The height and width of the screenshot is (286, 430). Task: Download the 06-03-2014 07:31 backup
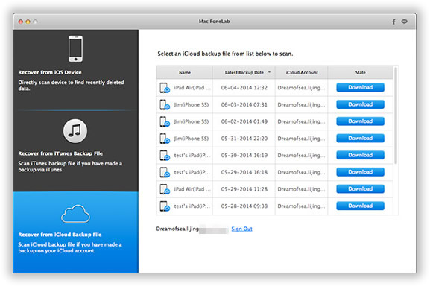point(361,104)
